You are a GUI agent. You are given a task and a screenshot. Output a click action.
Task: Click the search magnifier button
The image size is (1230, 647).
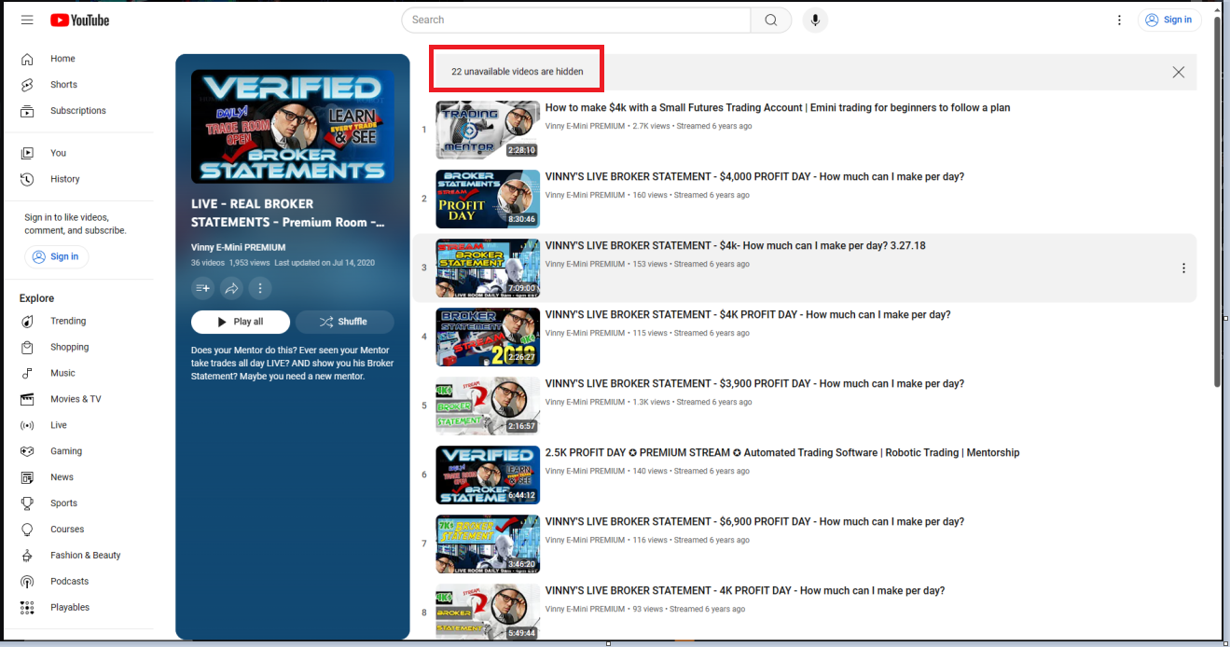coord(771,20)
